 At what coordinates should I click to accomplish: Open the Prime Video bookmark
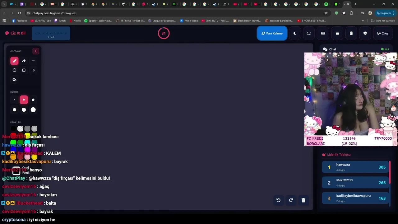coord(188,21)
